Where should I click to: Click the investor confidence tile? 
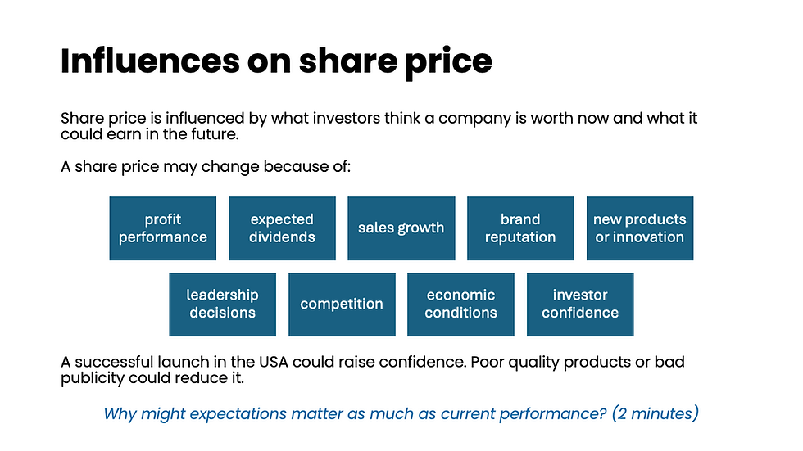[580, 304]
